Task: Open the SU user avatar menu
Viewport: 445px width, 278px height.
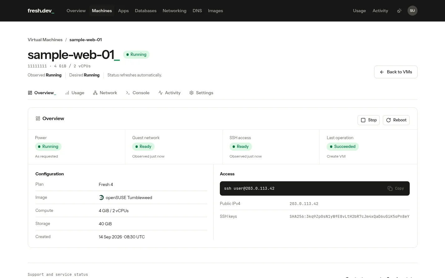Action: click(x=412, y=11)
